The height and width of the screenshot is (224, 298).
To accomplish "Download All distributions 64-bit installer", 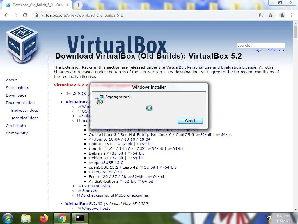I will coord(148,181).
